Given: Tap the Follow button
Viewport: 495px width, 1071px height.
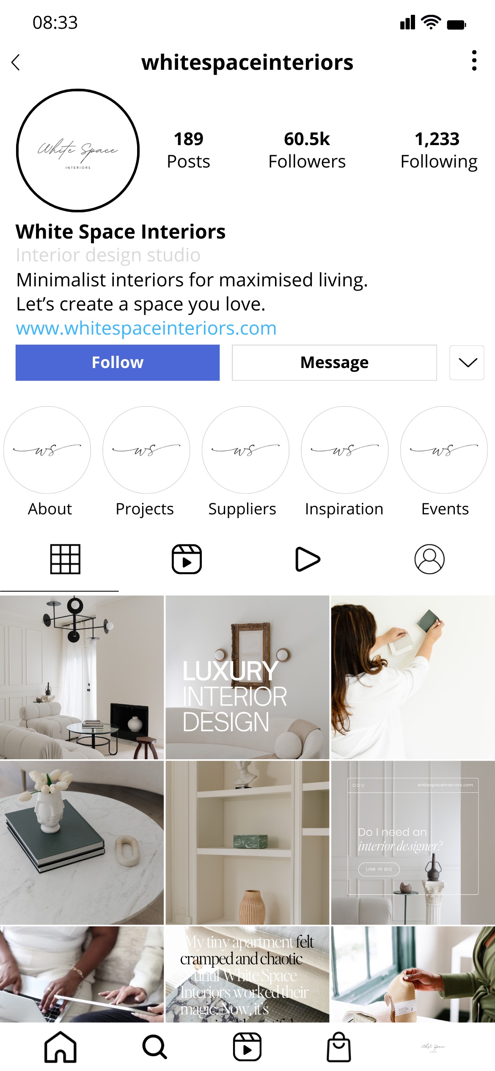Looking at the screenshot, I should click(118, 362).
